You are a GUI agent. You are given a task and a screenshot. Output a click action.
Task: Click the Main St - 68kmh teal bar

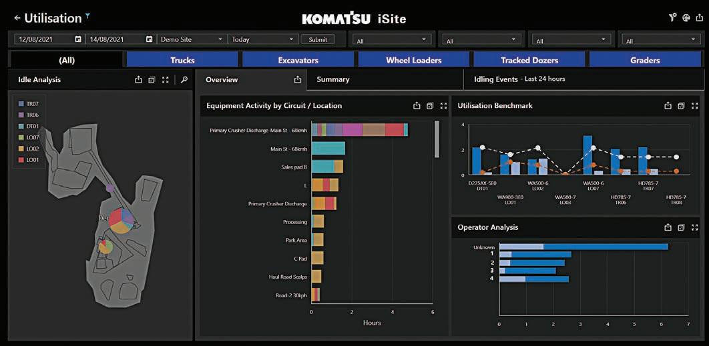[328, 149]
